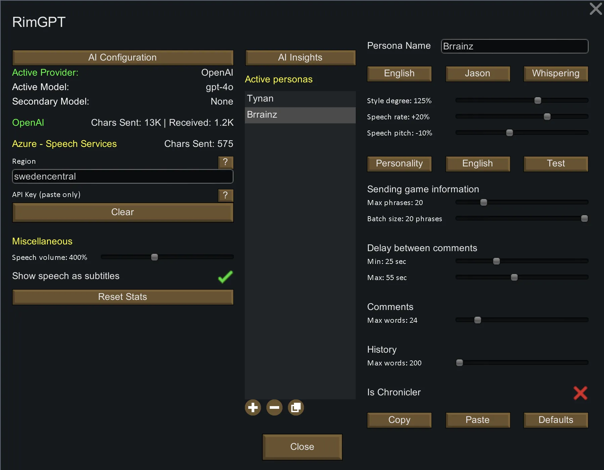Click the add persona plus icon

point(253,407)
